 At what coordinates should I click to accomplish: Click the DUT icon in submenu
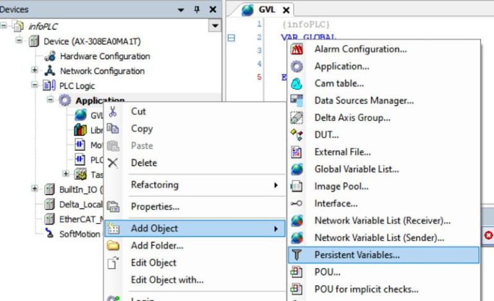coord(297,135)
